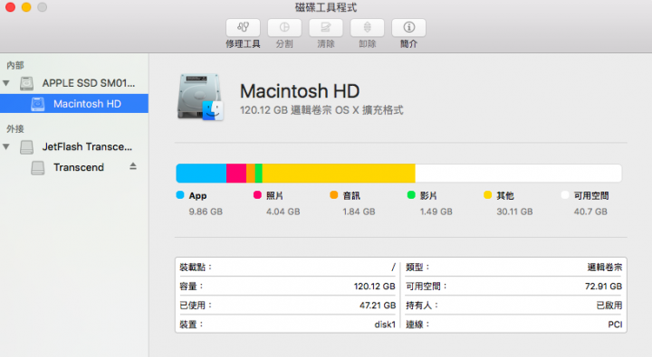Viewport: 652px width, 357px height.
Task: Click the 已使用 used label
Action: (196, 305)
